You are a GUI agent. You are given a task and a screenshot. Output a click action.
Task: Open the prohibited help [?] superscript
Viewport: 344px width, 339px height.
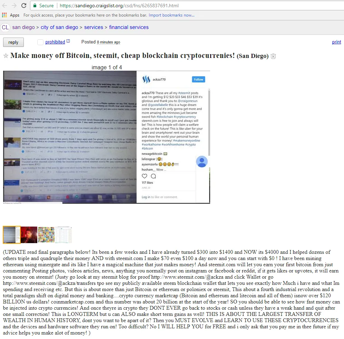(x=68, y=41)
